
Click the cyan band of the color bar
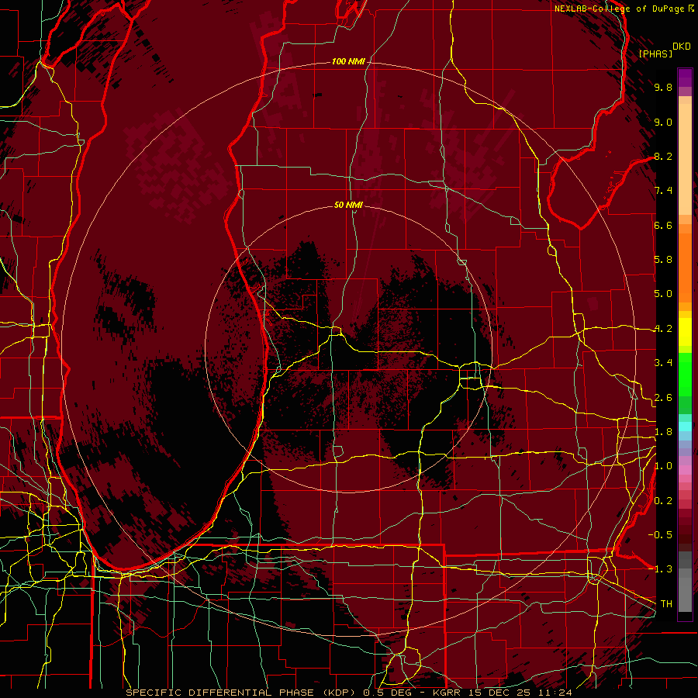[685, 427]
